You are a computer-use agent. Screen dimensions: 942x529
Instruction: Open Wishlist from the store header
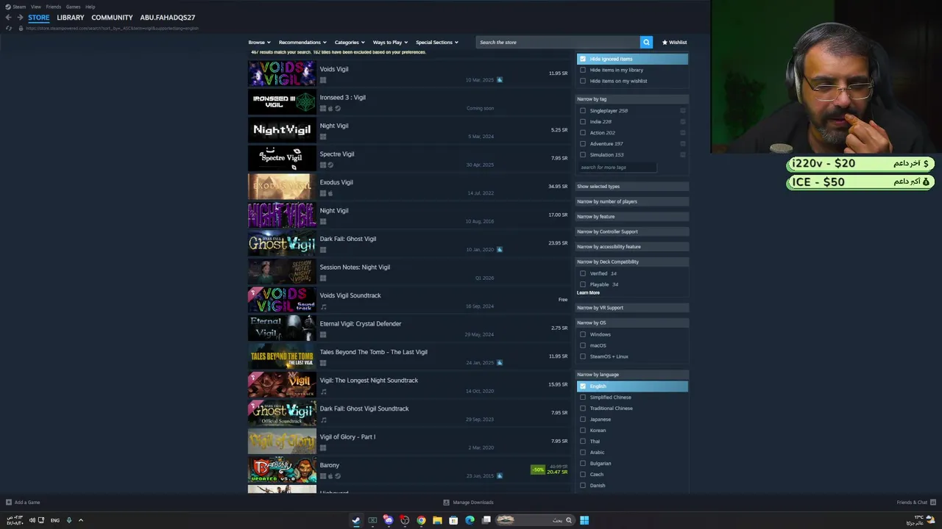pos(674,42)
